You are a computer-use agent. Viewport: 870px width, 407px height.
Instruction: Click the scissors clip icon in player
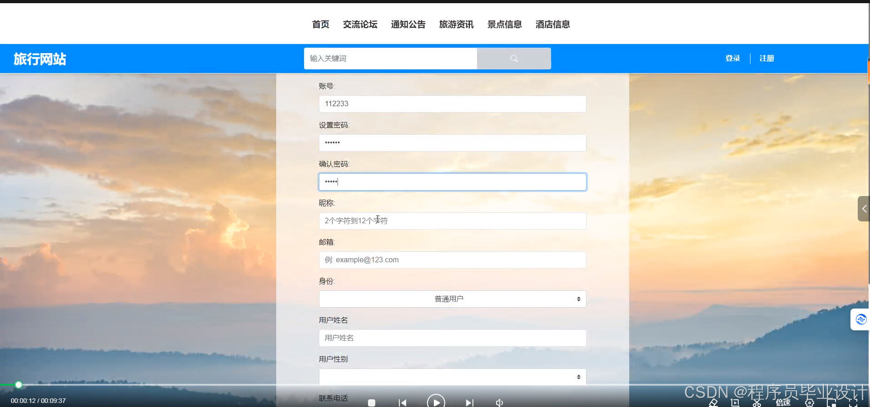tap(757, 402)
